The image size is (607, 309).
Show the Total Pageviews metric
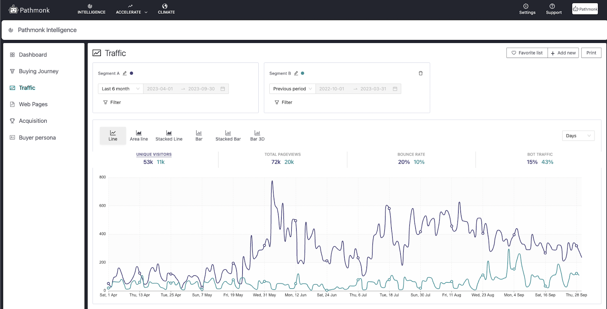(283, 159)
